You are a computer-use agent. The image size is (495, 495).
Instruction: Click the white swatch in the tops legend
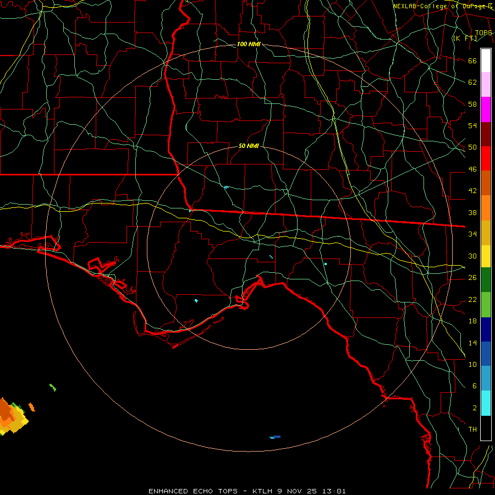click(486, 61)
